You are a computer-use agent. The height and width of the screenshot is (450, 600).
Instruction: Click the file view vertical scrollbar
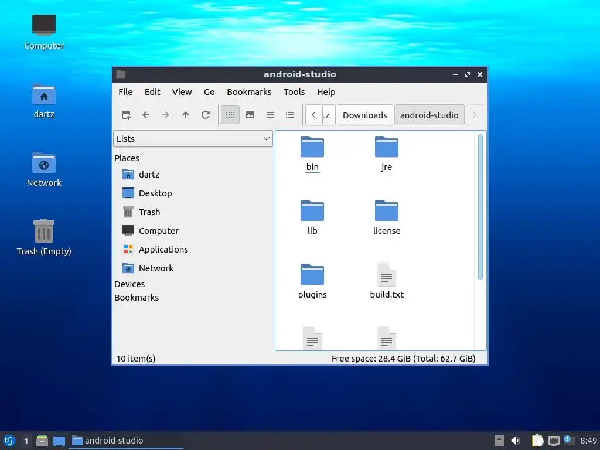(x=480, y=207)
